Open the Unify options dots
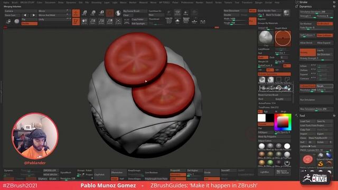This screenshot has height=190, width=338. 69,19
